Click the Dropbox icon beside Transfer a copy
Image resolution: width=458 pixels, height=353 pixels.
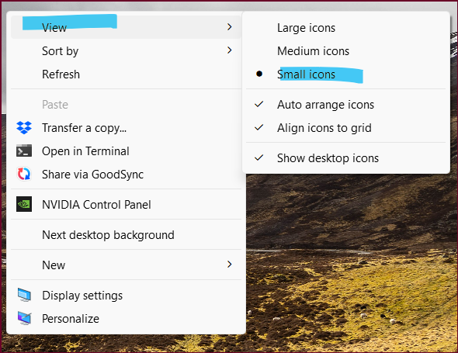[24, 127]
